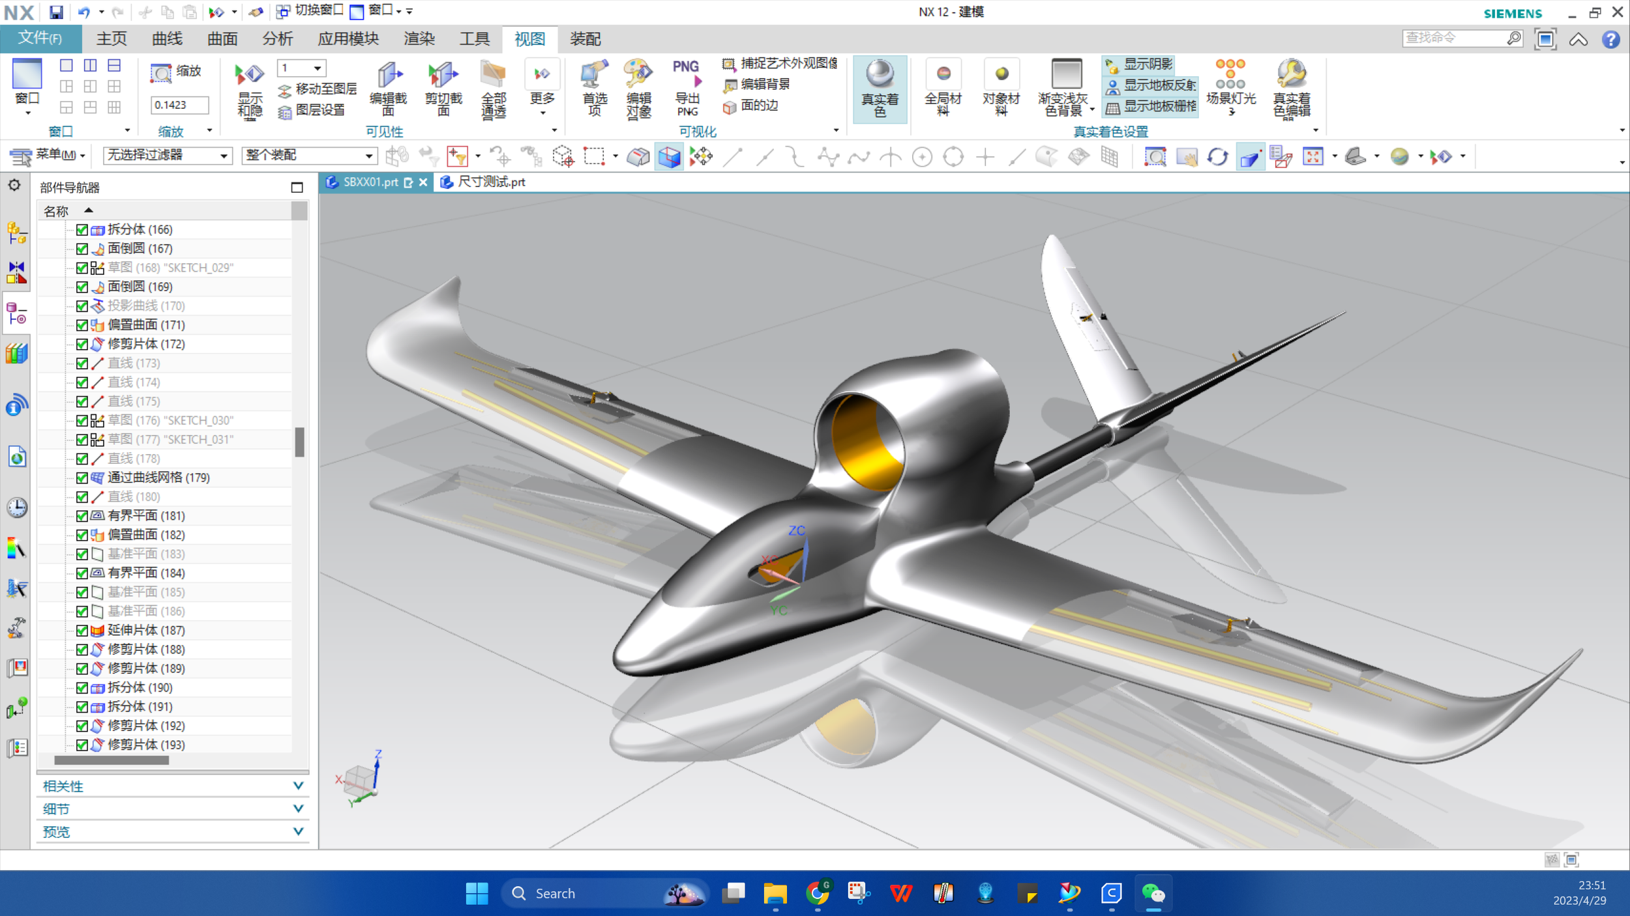
Task: Toggle checkbox for 通过曲线网格 (179)
Action: [x=82, y=478]
